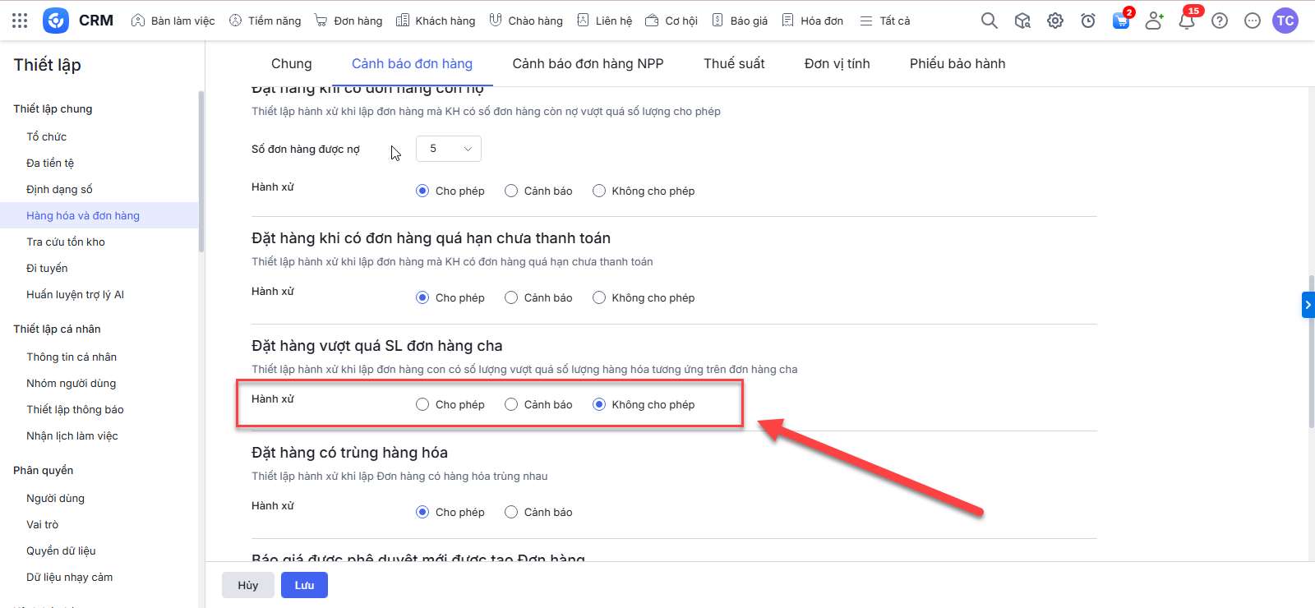Image resolution: width=1315 pixels, height=608 pixels.
Task: Open the 'Số đơn hàng được nợ' dropdown
Action: 449,149
